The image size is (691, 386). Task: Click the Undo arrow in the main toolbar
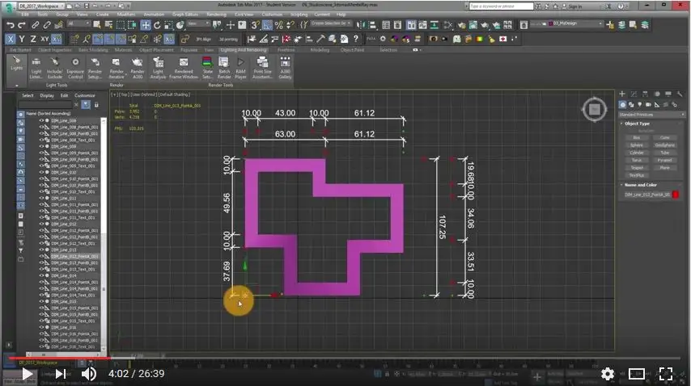[x=11, y=25]
